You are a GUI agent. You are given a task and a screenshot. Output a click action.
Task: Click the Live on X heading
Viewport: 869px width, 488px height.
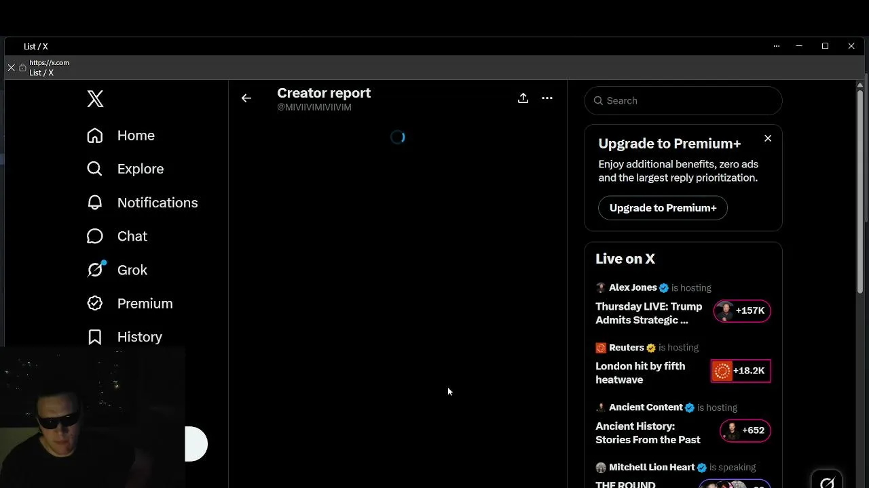point(625,259)
